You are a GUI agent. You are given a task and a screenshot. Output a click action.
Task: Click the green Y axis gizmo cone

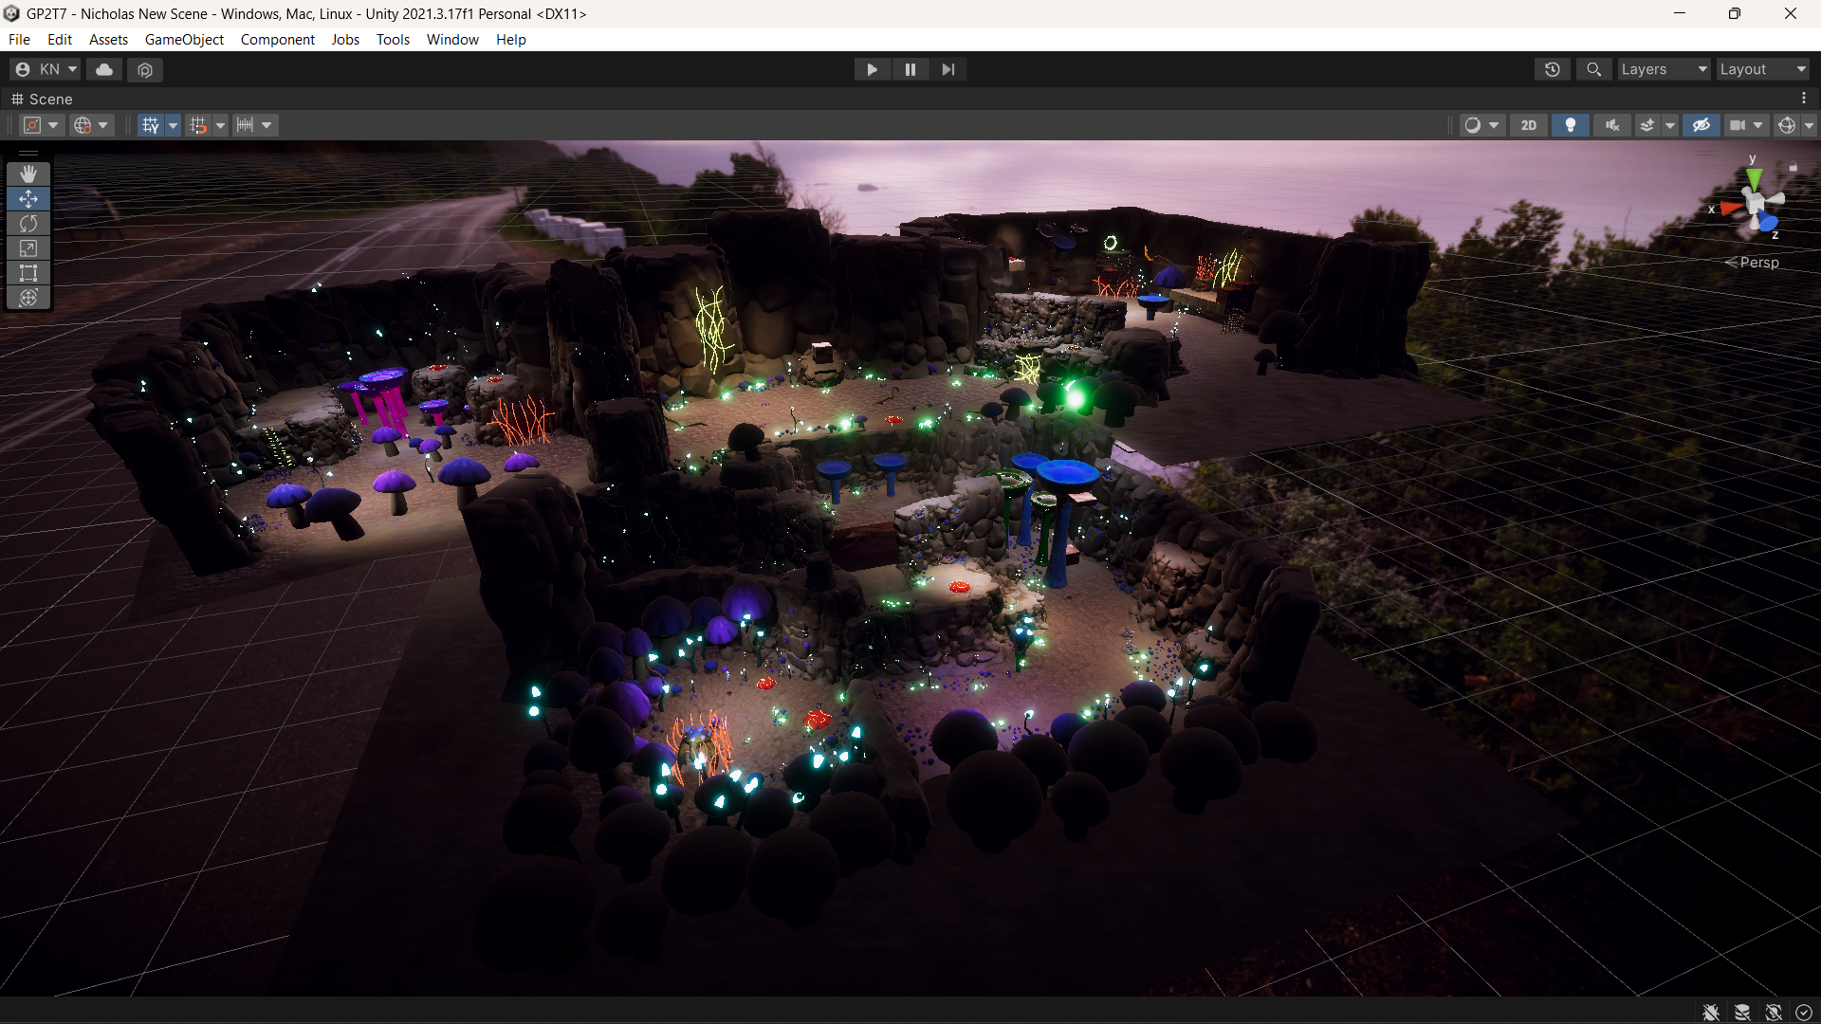tap(1754, 177)
